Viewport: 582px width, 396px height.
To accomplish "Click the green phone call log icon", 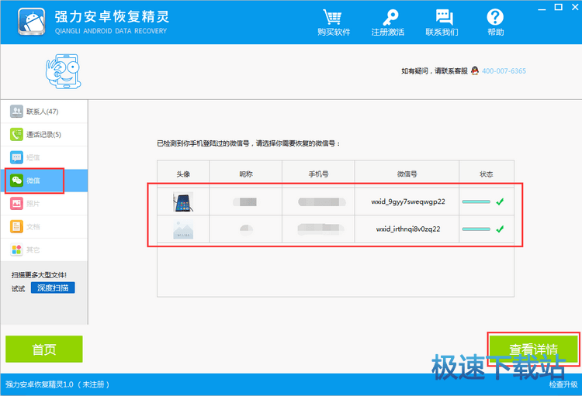I will 16,134.
